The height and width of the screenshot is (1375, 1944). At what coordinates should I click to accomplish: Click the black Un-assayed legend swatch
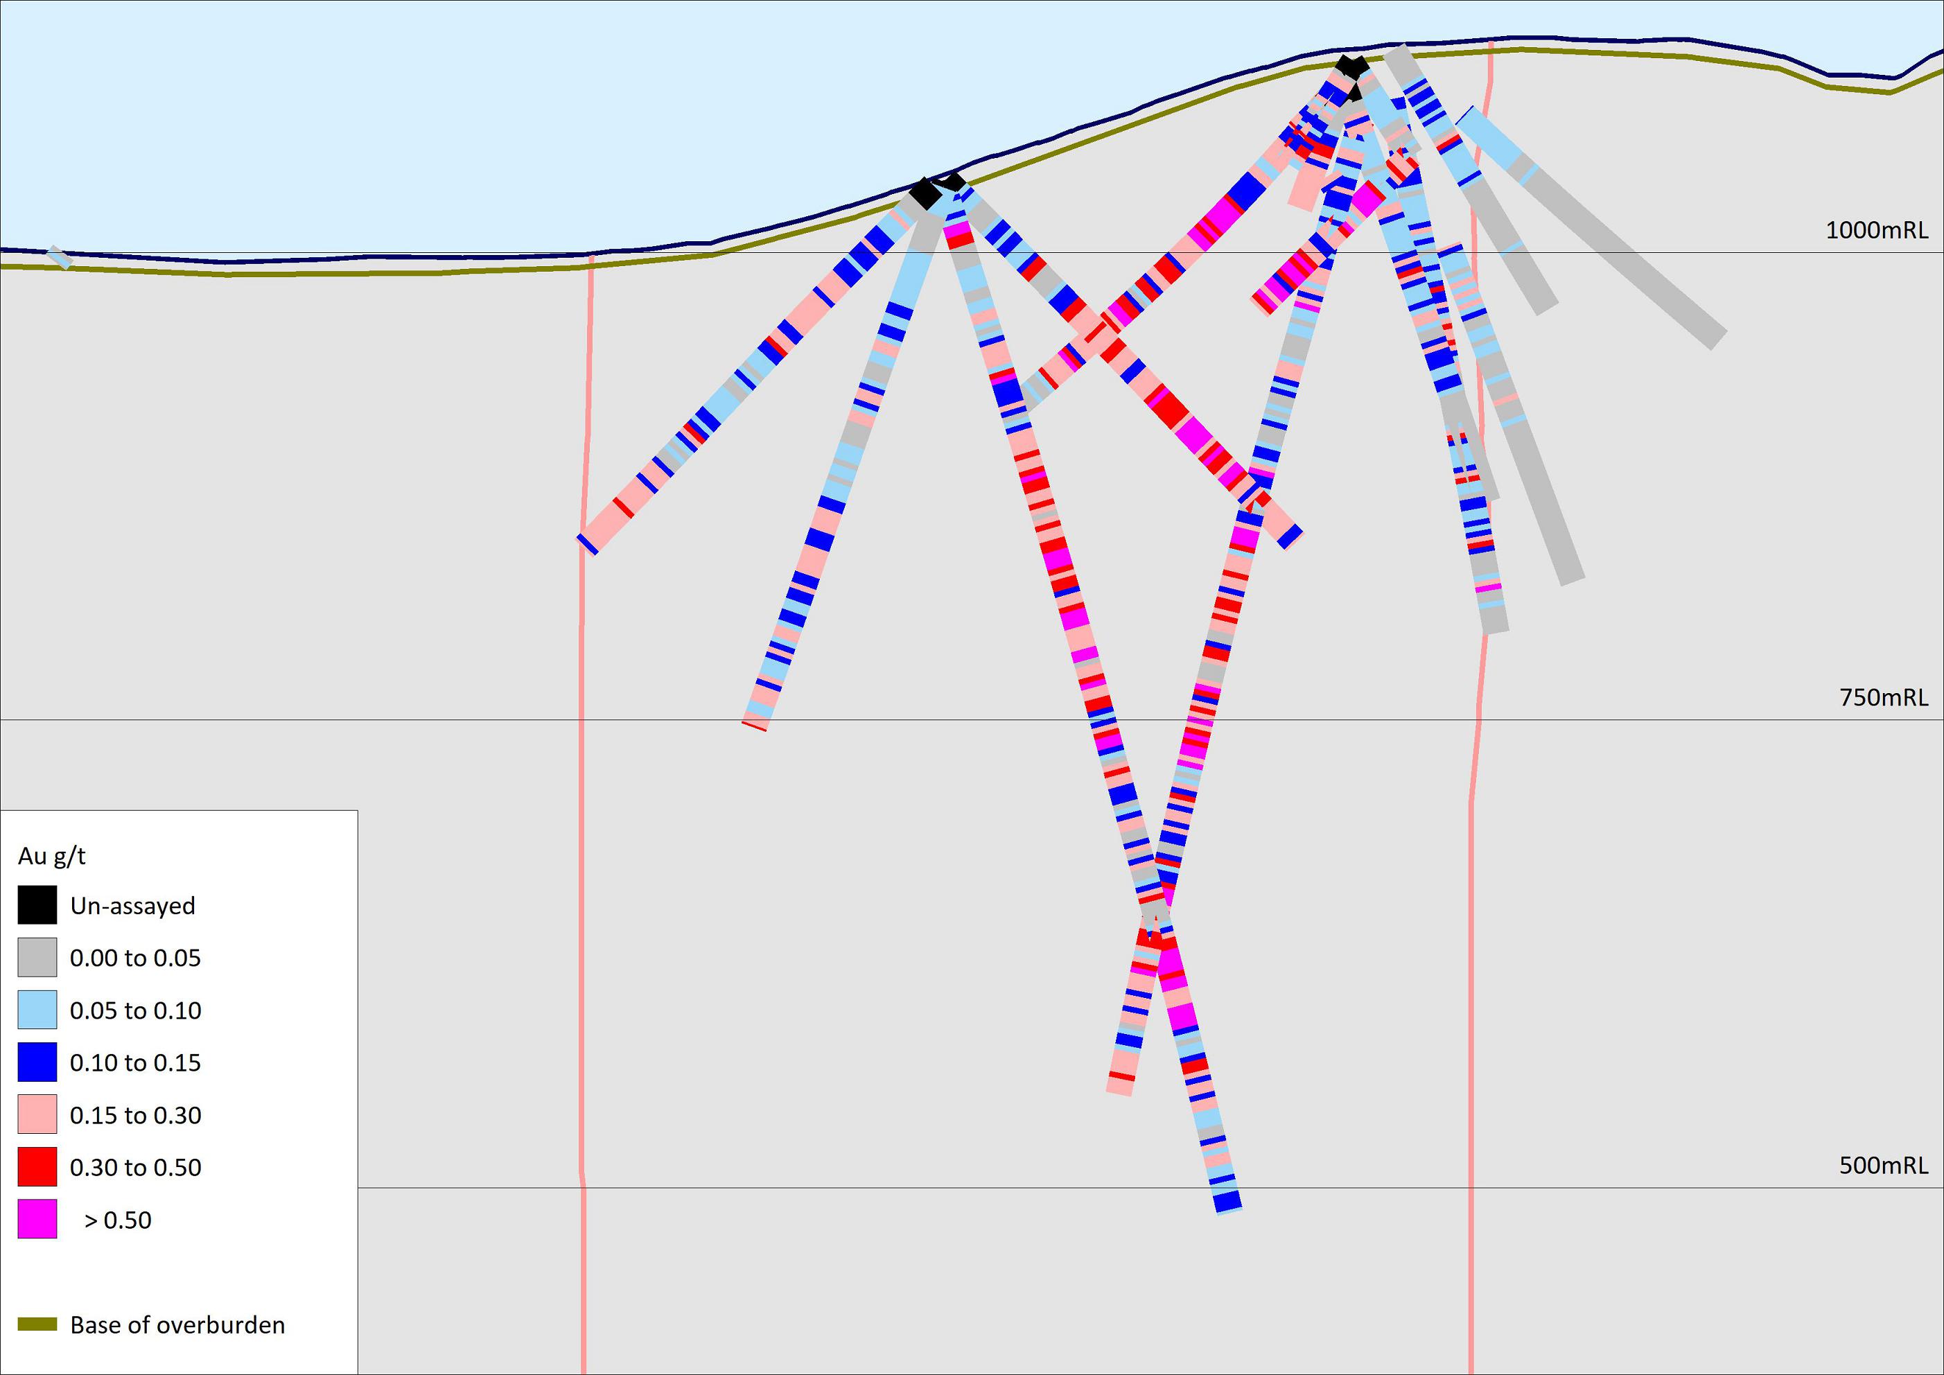37,904
